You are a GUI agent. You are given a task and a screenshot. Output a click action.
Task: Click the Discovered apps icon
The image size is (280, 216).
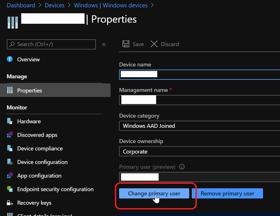(x=10, y=135)
